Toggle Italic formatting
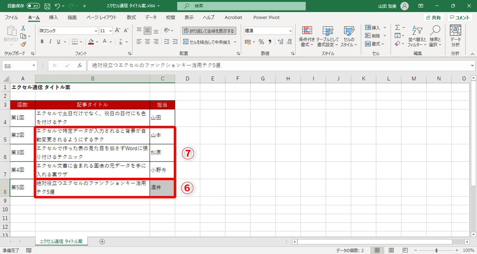This screenshot has width=477, height=254. (x=50, y=41)
